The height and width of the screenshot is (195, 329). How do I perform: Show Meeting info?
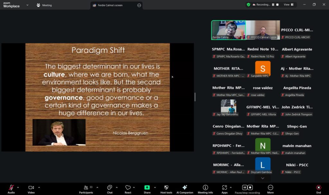[205, 188]
